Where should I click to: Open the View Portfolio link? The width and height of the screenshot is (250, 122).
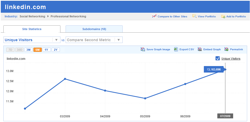click(207, 16)
